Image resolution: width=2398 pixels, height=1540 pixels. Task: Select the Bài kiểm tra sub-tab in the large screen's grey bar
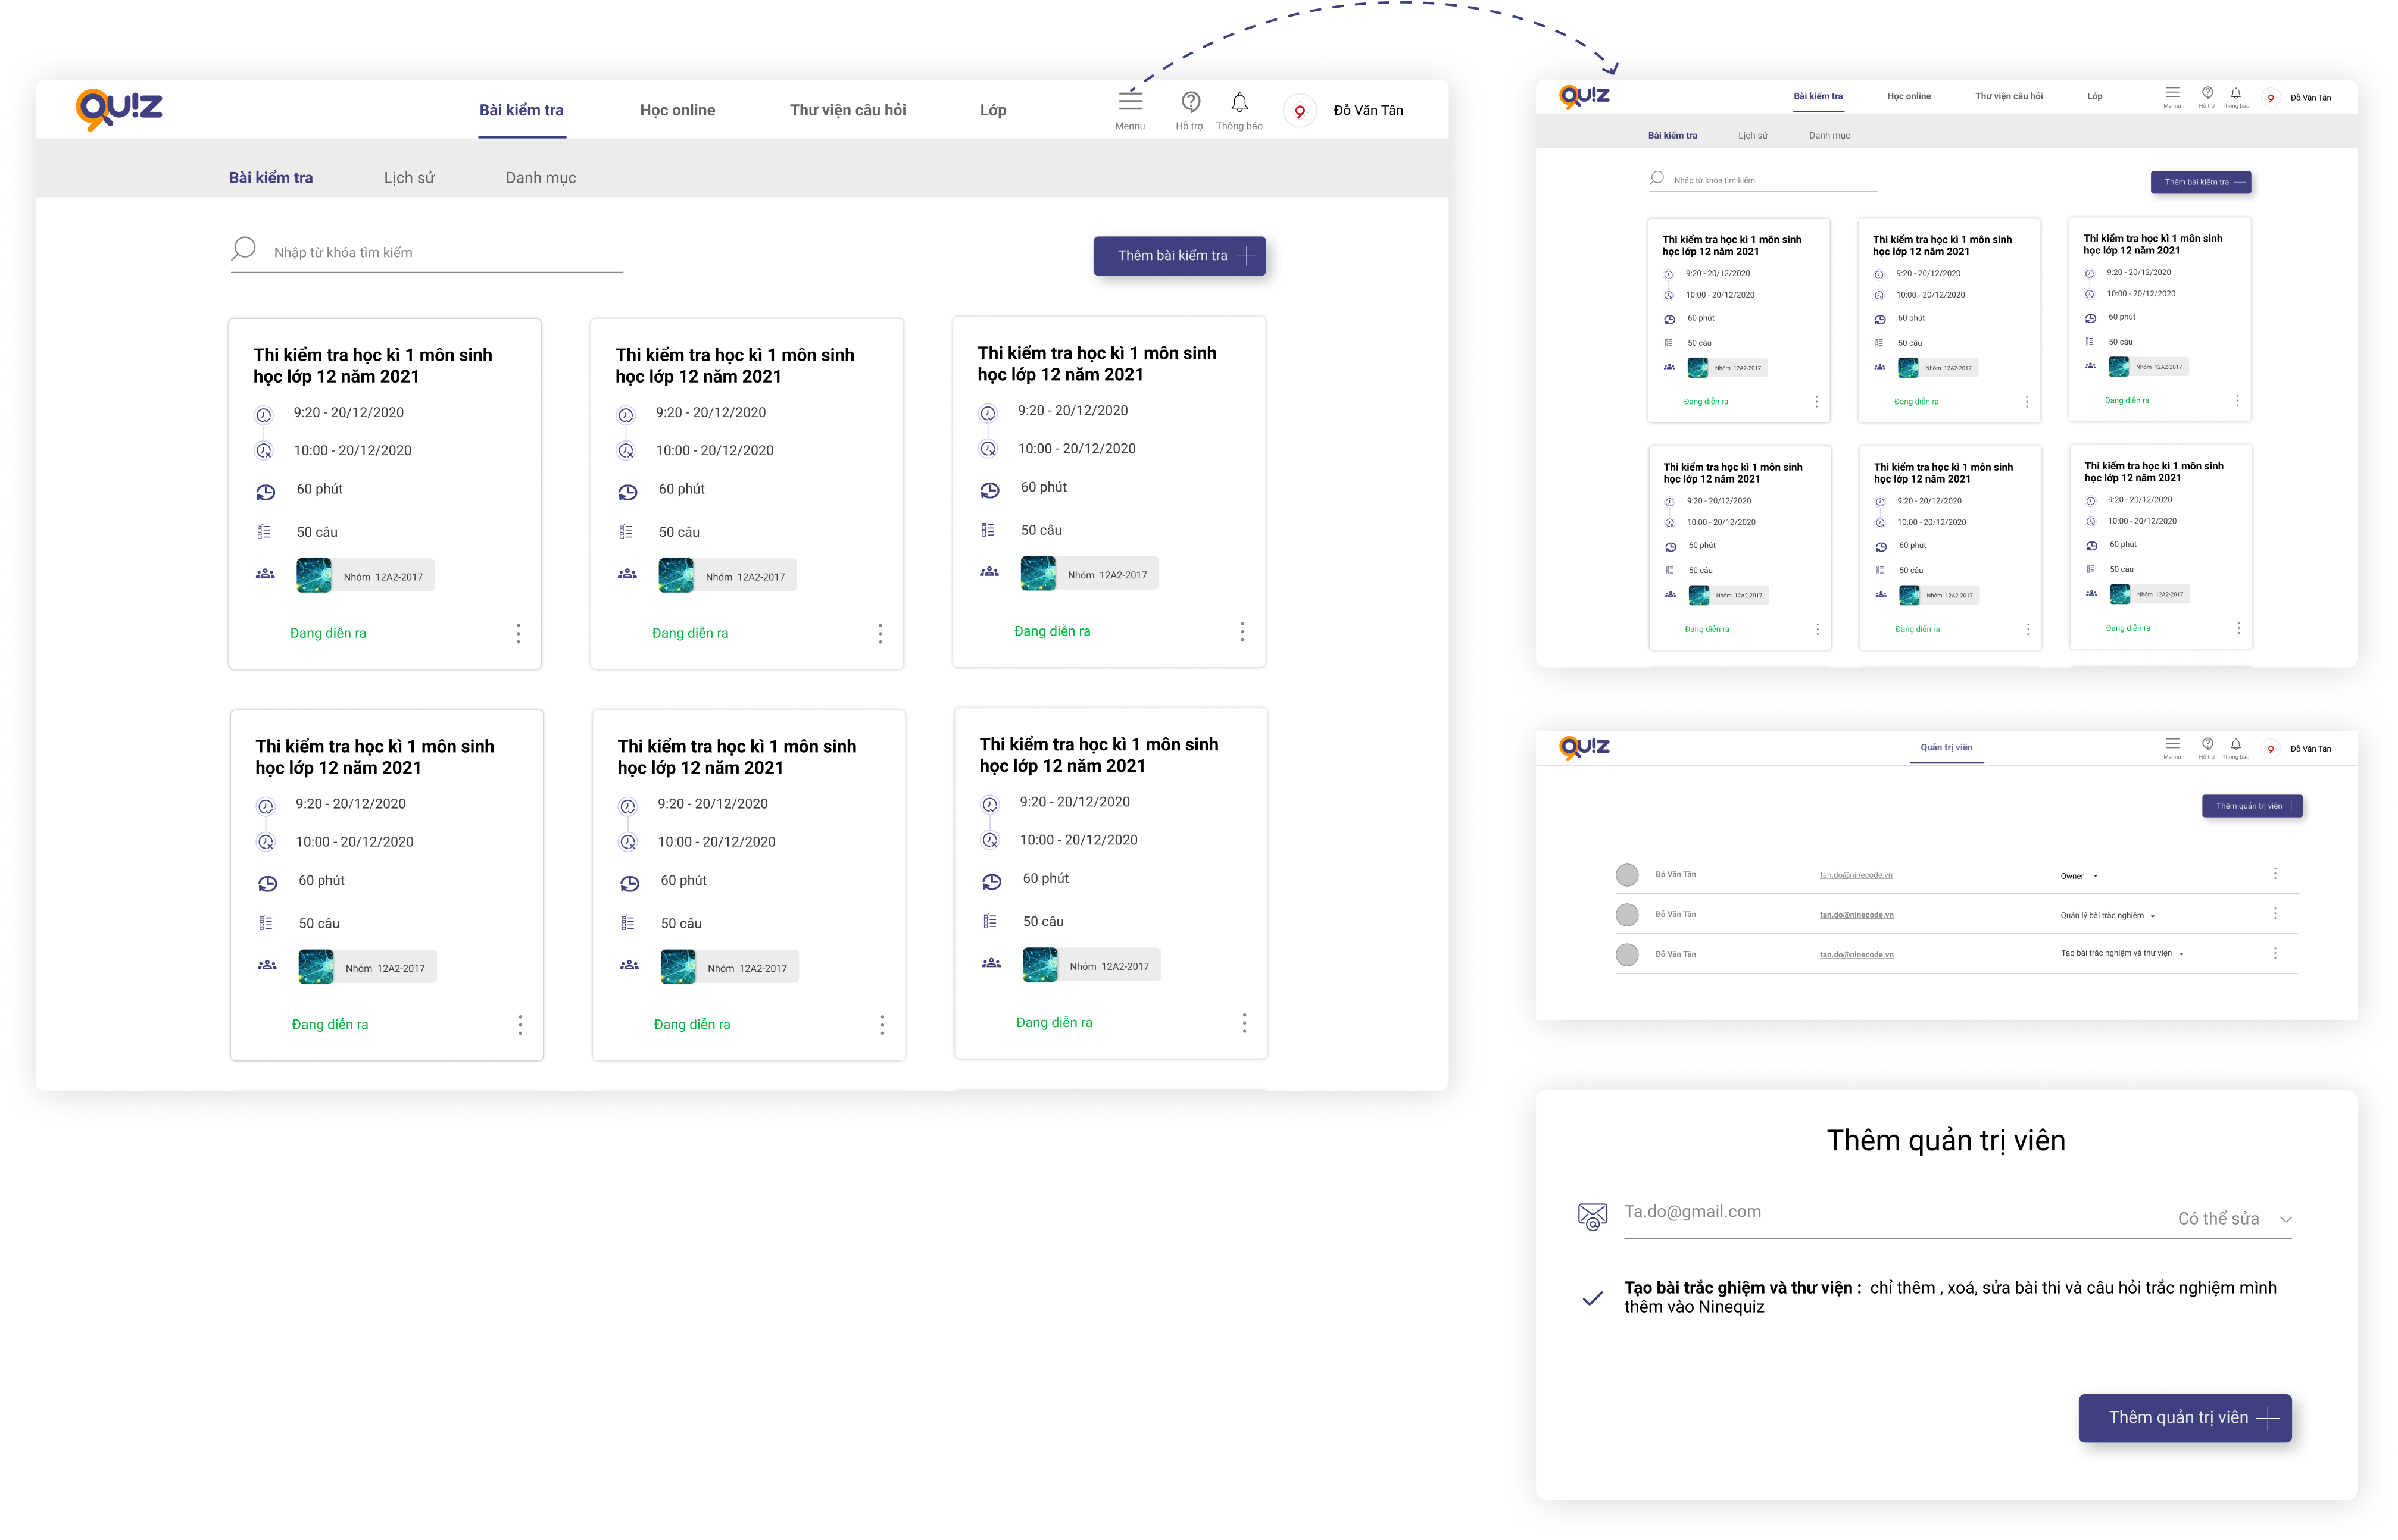(270, 178)
